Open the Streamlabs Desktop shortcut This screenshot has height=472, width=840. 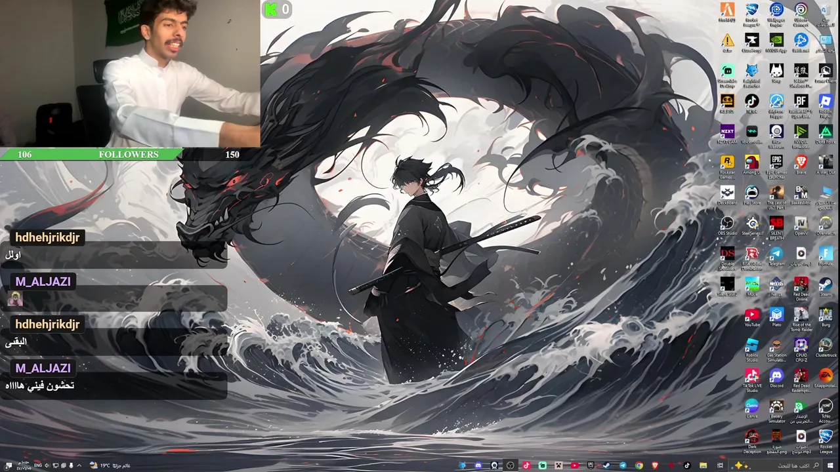tap(727, 74)
